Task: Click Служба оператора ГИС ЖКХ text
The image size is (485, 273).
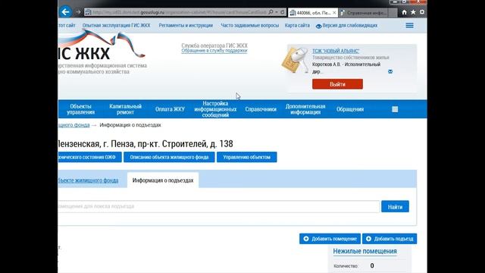Action: coord(214,45)
